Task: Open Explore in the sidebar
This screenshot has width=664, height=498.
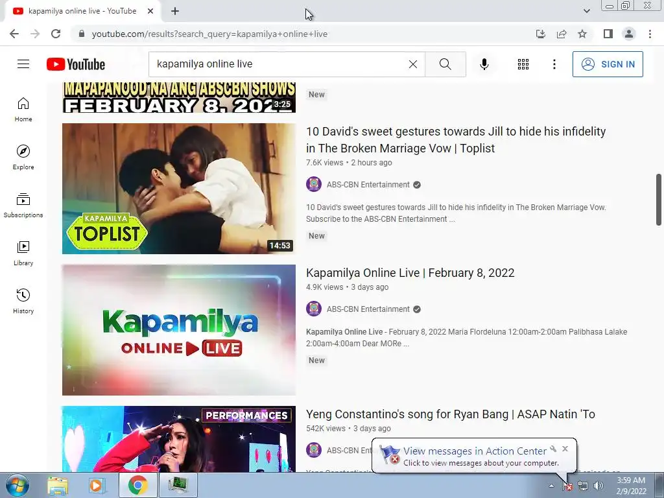Action: 23,158
